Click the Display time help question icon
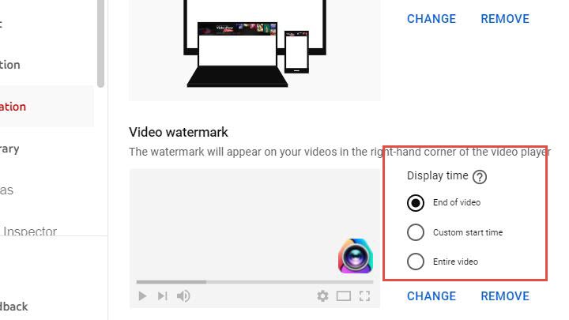 [x=480, y=177]
